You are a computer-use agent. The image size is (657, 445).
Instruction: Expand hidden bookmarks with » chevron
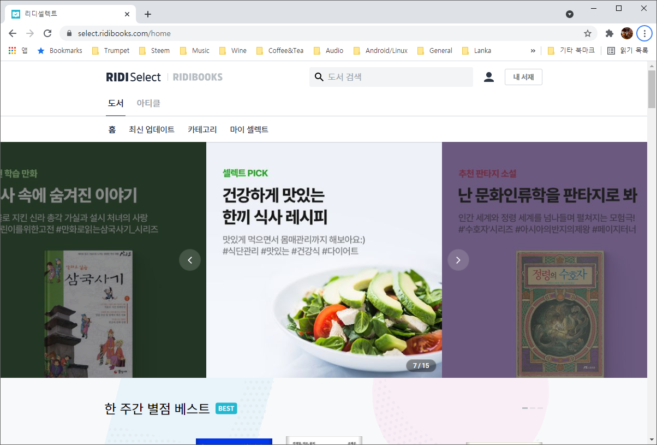533,50
